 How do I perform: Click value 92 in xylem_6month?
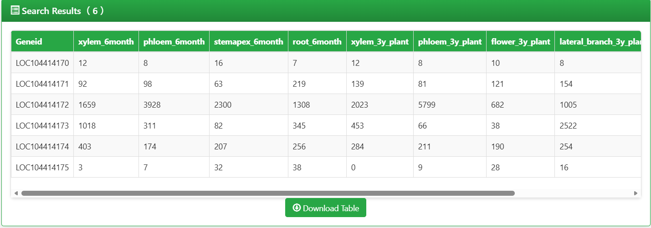[82, 84]
